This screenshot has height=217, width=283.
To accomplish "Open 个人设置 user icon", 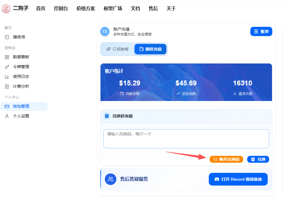I will coord(7,116).
